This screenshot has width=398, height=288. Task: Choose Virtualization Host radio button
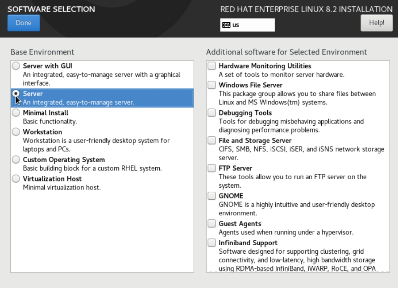click(x=16, y=179)
